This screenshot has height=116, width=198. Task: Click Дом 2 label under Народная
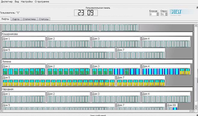[51, 94]
